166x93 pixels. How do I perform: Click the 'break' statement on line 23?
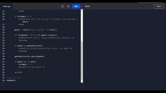[x=21, y=11]
